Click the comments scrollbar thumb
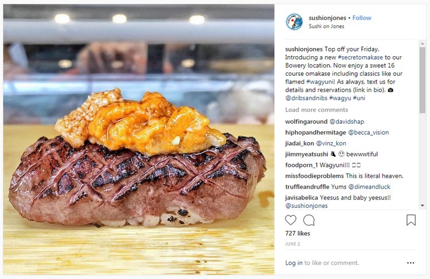Viewport: 430px width, 279px height. 423,80
